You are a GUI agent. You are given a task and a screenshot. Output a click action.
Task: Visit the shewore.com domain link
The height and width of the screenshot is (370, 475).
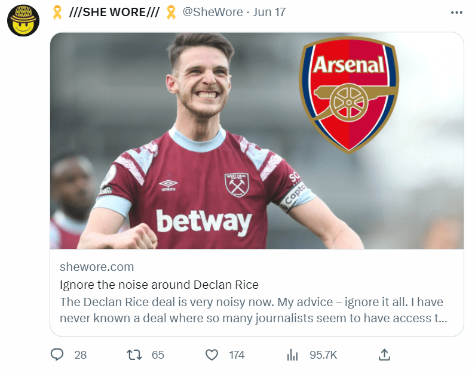tap(97, 267)
